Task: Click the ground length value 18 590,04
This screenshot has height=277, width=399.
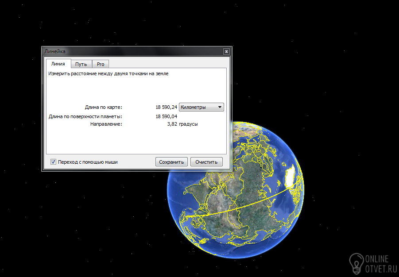Action: click(167, 116)
